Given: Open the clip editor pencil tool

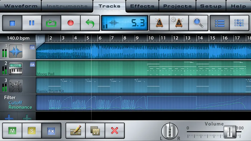Looking at the screenshot, I should pyautogui.click(x=76, y=131).
